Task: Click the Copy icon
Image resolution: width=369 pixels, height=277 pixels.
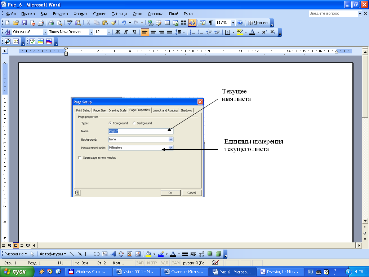Action: coord(97,23)
